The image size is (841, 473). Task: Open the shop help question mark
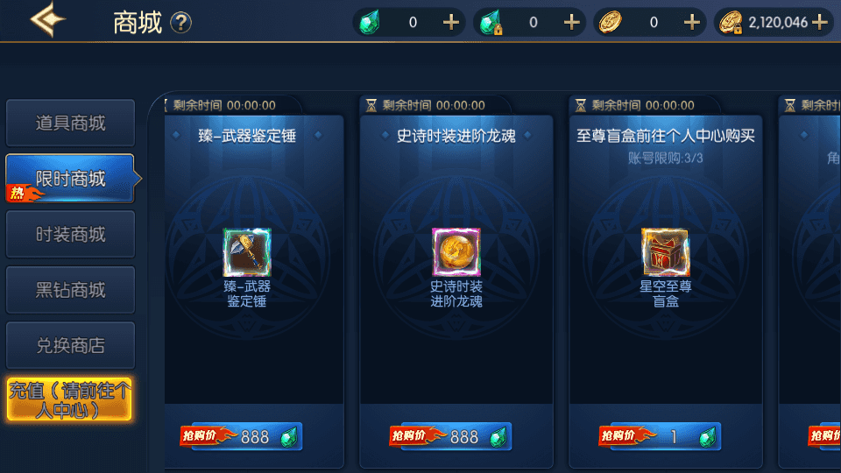click(x=180, y=23)
